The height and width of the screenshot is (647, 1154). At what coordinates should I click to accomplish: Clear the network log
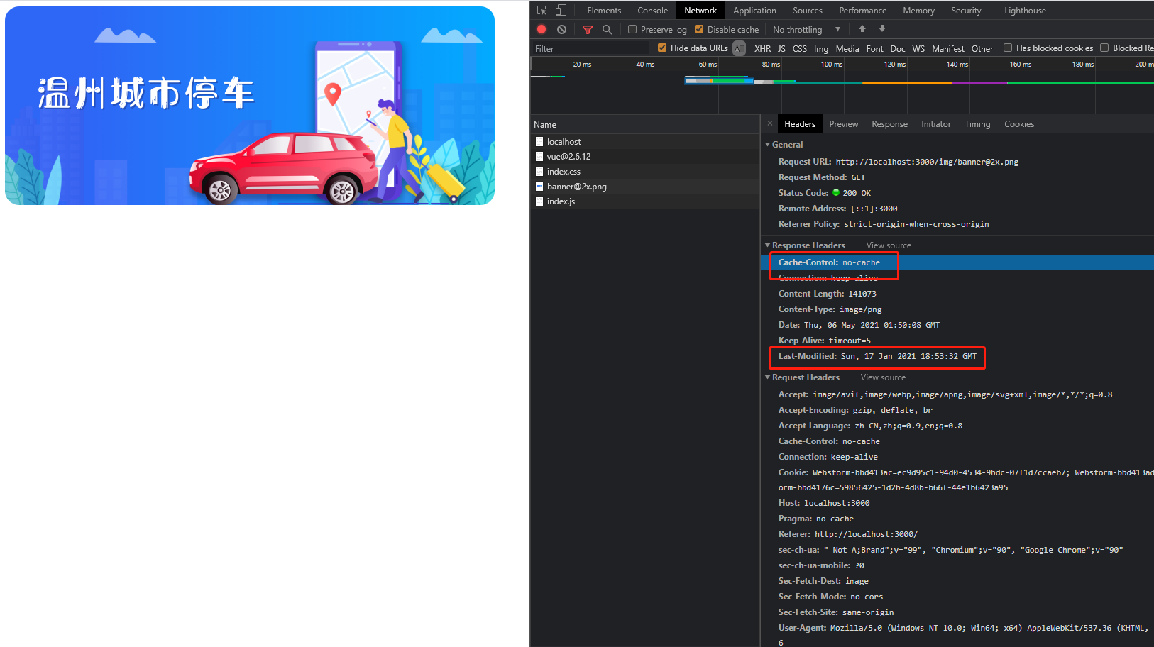tap(561, 29)
